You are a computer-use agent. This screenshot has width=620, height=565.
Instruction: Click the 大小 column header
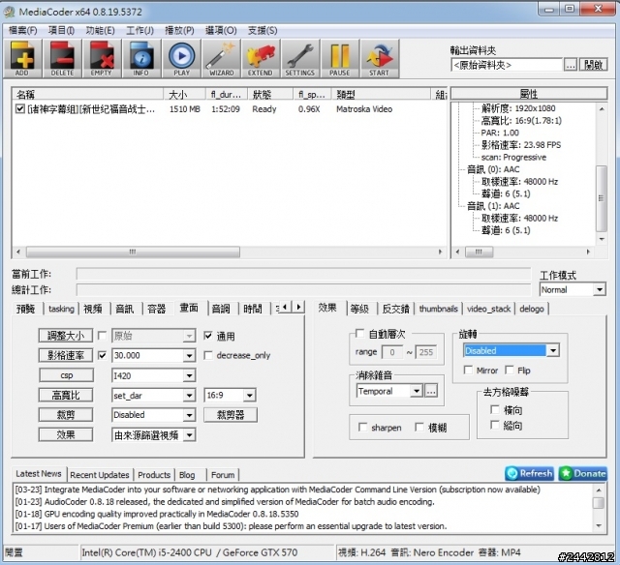184,95
